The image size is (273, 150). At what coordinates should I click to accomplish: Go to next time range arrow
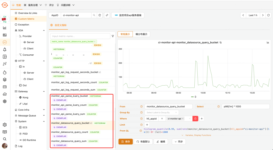click(263, 15)
